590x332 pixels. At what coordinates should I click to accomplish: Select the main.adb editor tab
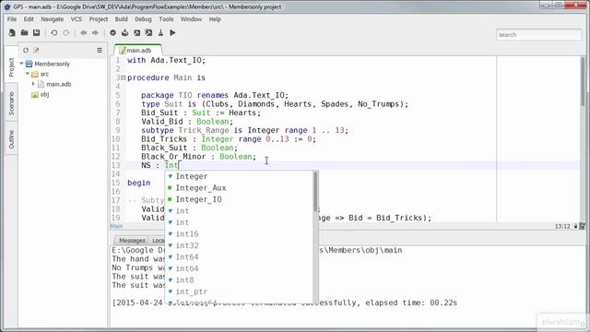(137, 50)
